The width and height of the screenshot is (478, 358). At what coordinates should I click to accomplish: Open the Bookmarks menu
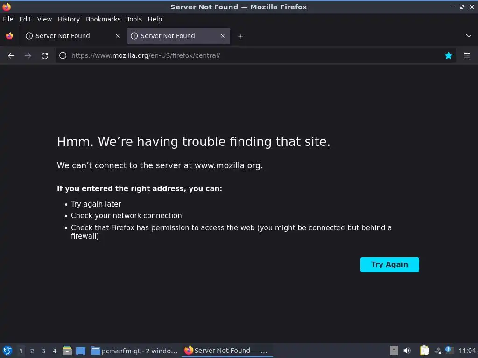pyautogui.click(x=103, y=19)
